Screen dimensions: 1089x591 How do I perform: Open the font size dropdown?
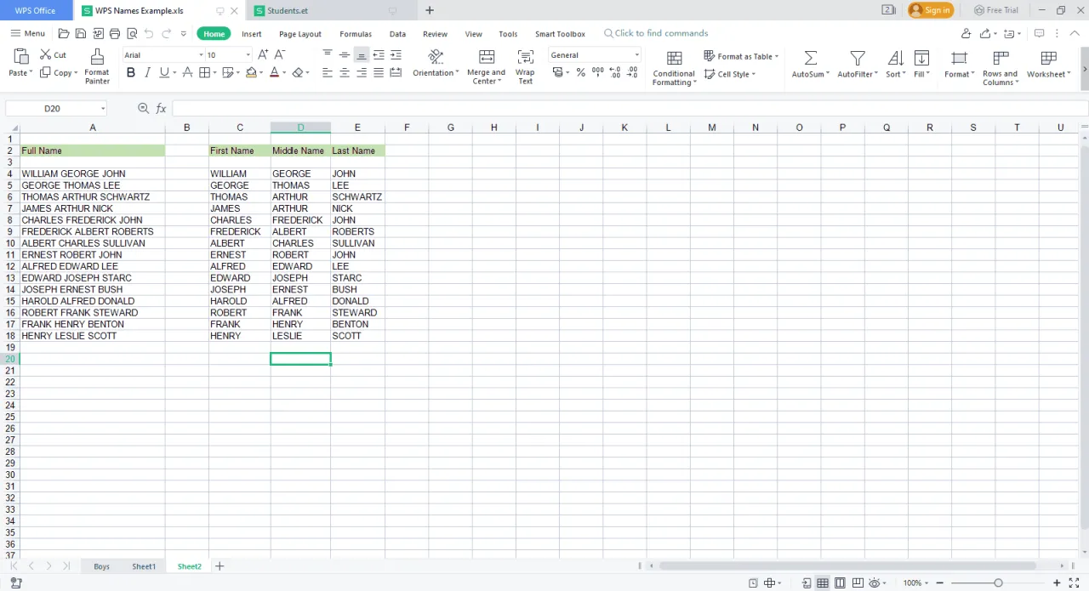(x=248, y=54)
